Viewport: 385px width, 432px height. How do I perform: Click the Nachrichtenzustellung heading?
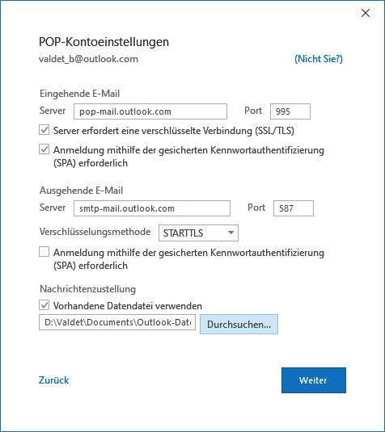pos(88,289)
